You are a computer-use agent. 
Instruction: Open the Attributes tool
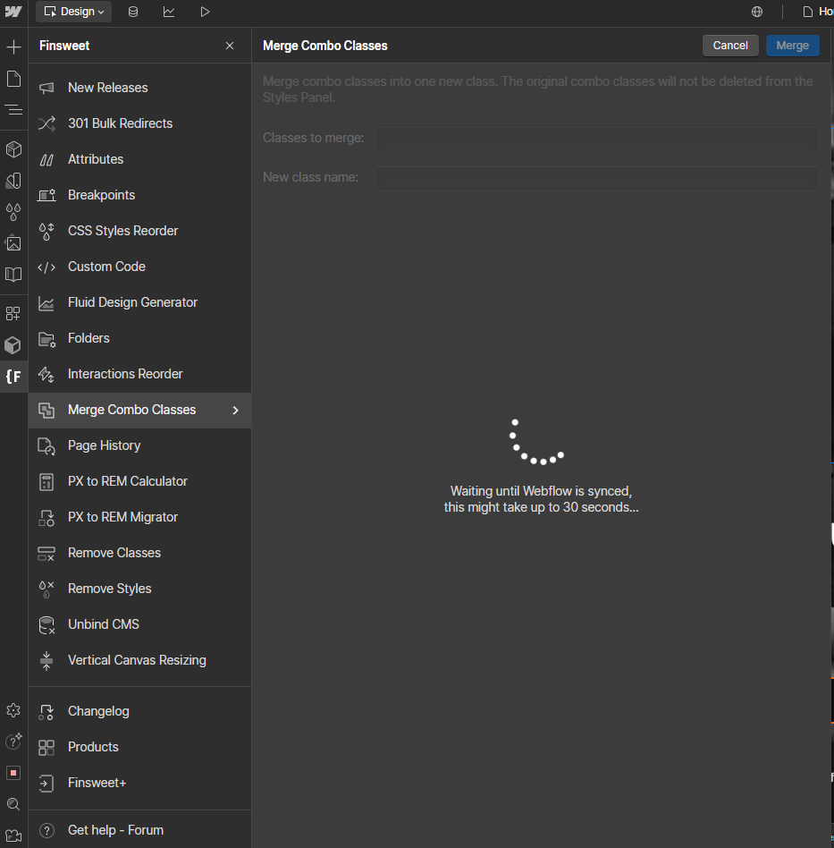[139, 159]
